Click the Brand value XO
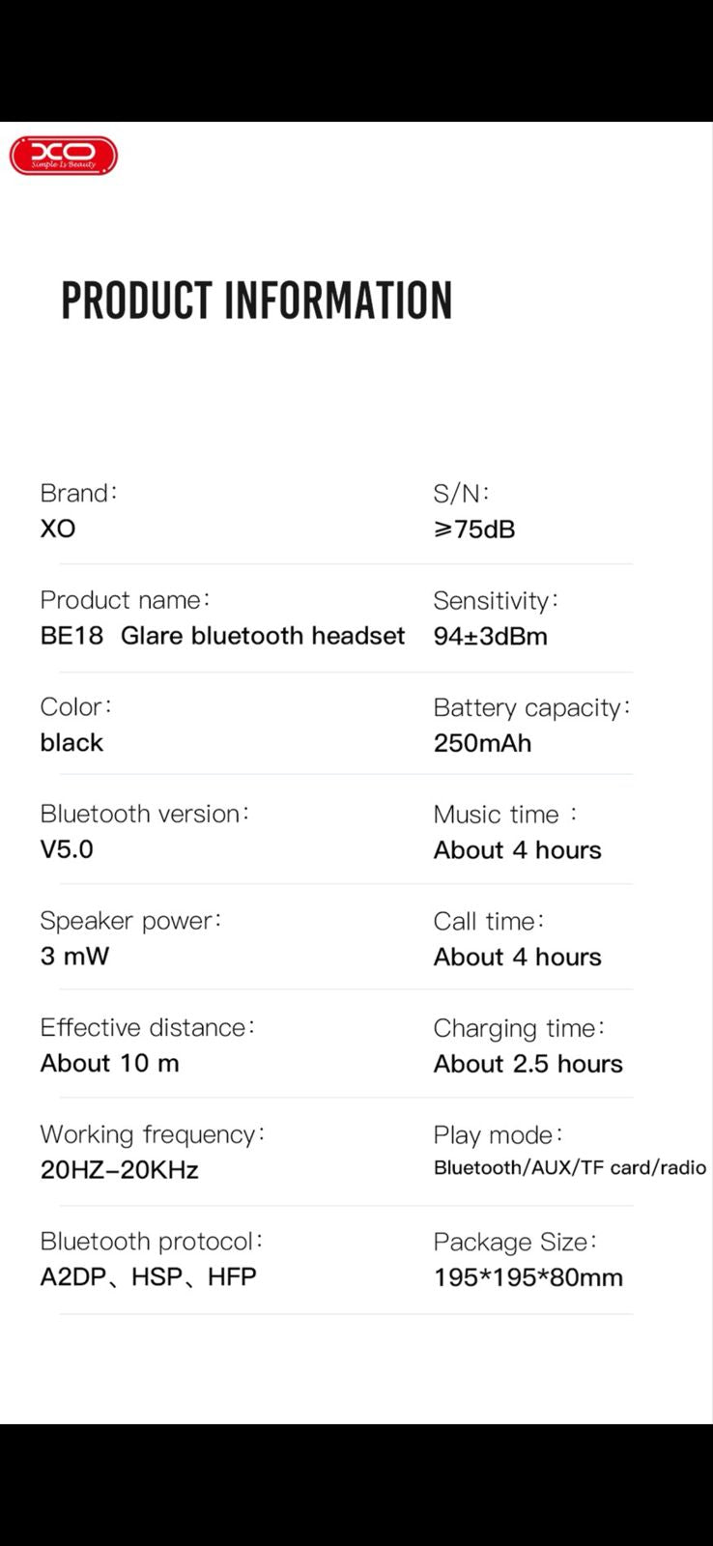713x1546 pixels. tap(58, 529)
